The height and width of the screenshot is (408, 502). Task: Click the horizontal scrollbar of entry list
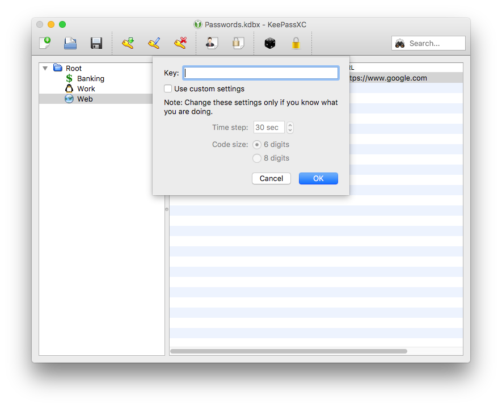[289, 351]
